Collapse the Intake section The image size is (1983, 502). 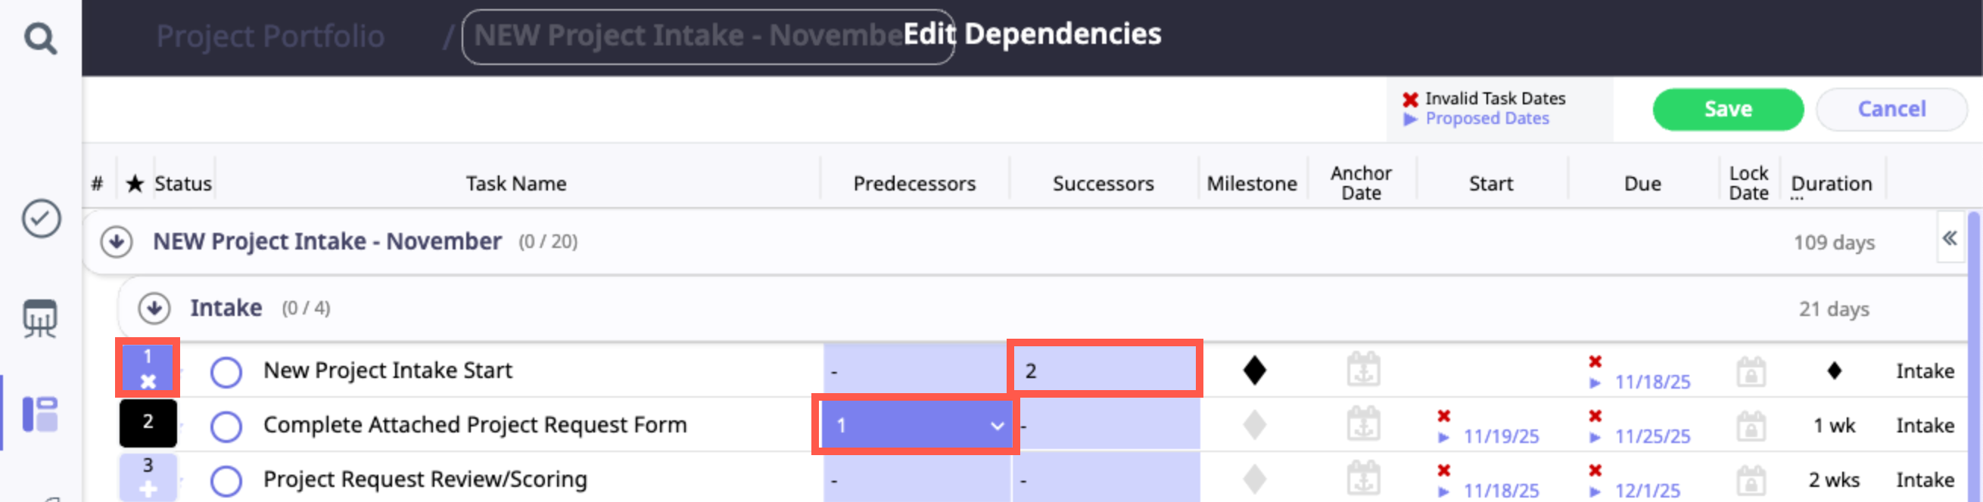click(x=154, y=308)
